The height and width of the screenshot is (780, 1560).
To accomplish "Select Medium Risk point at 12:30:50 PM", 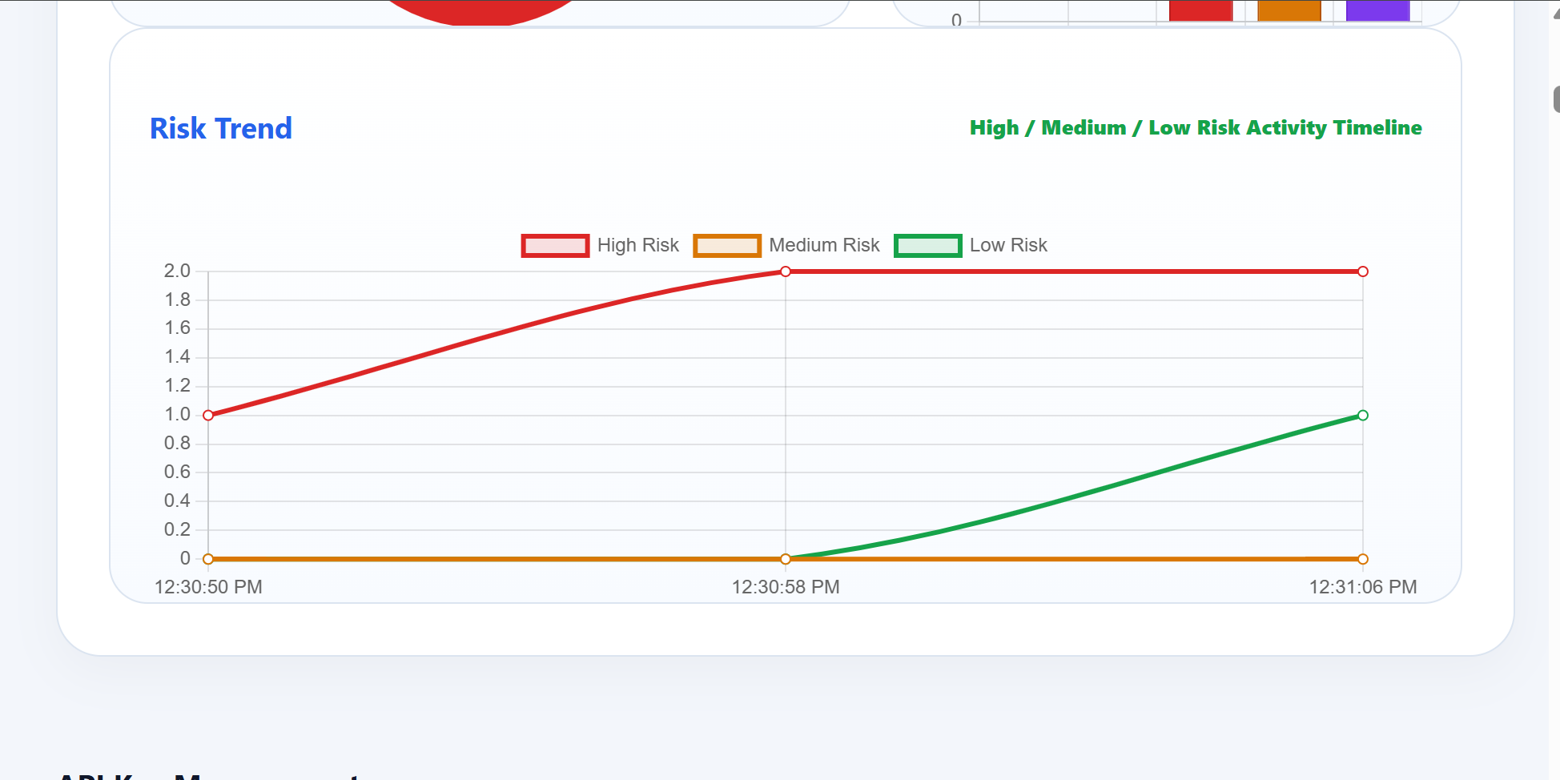I will [208, 559].
